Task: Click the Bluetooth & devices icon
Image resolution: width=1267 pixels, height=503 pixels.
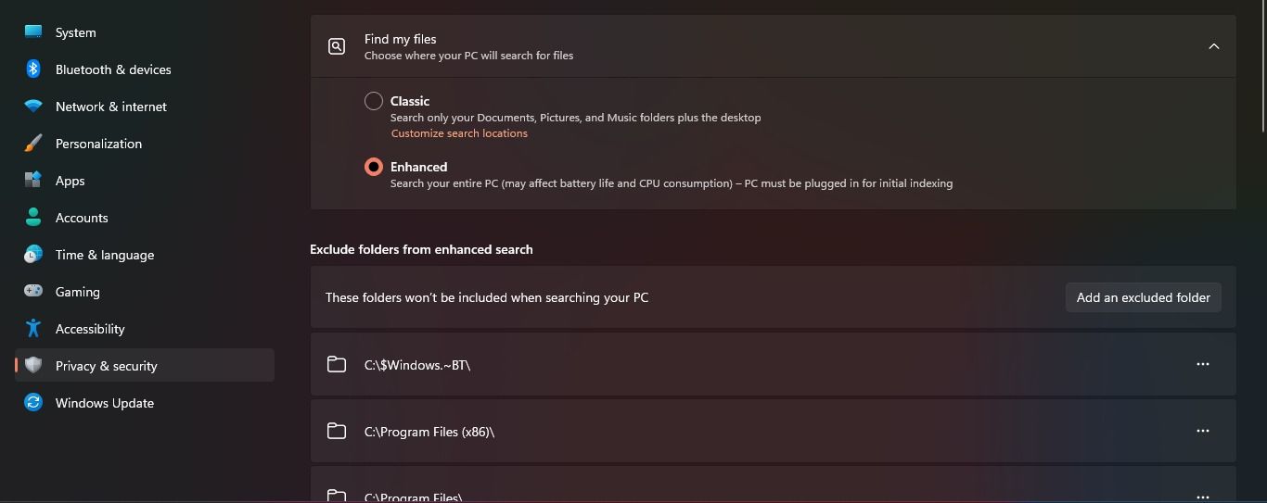Action: [x=33, y=69]
